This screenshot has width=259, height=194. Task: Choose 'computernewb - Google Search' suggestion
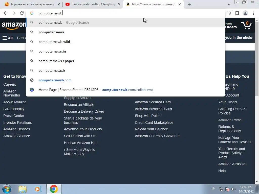(x=125, y=22)
